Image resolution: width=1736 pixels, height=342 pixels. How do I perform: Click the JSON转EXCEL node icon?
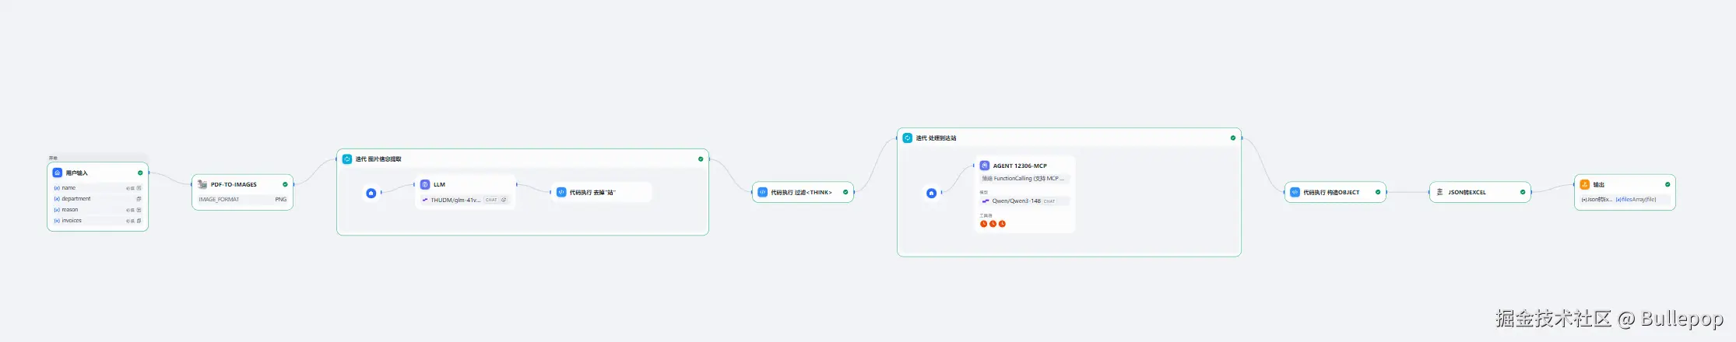pos(1440,192)
